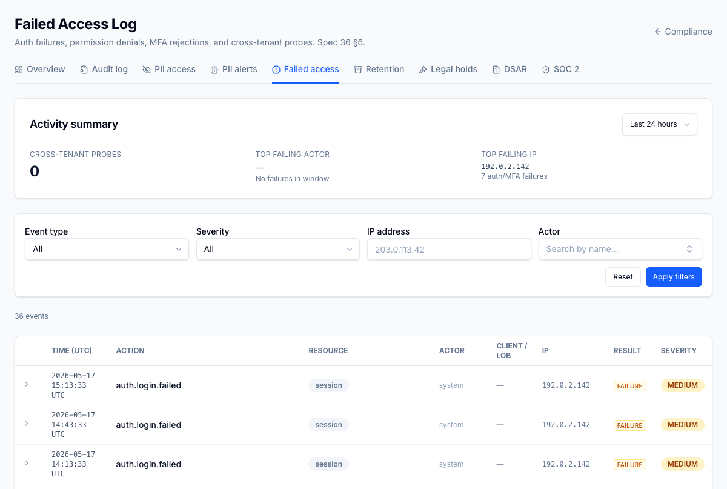The width and height of the screenshot is (727, 489).
Task: Click FAILURE badge in the 14:43:33 row
Action: coord(630,425)
